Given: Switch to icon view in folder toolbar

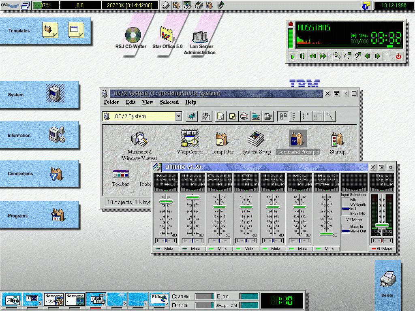Looking at the screenshot, I should pyautogui.click(x=283, y=116).
